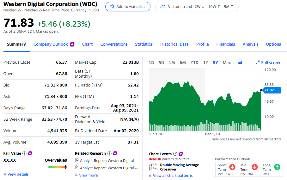Click Short Term red down arrow
287x180 pixels.
pyautogui.click(x=232, y=167)
